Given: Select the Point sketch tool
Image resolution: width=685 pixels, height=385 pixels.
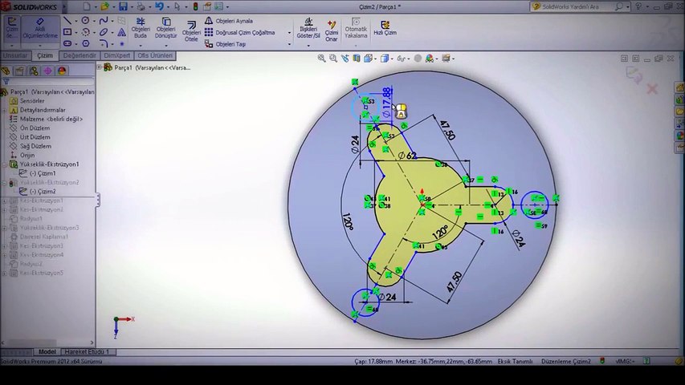Looking at the screenshot, I should 121,43.
